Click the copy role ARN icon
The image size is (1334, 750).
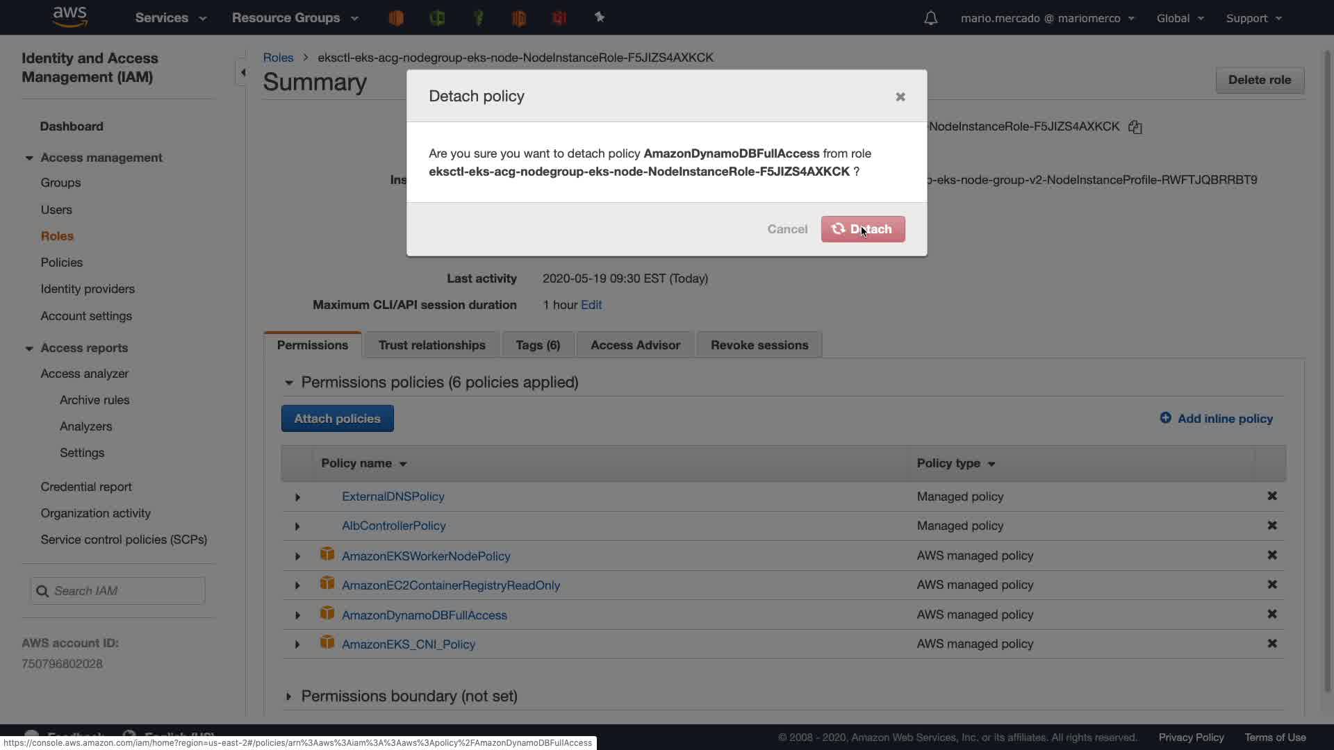coord(1135,127)
